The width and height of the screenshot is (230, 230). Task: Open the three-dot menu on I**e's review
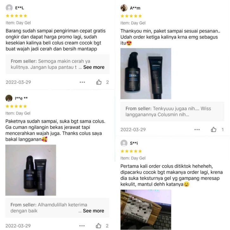click(x=82, y=226)
